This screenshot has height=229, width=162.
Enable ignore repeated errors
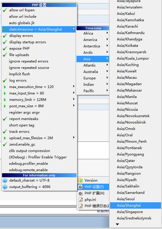pos(39,61)
